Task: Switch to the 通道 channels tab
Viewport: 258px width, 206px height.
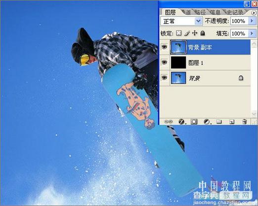Action: pyautogui.click(x=186, y=12)
